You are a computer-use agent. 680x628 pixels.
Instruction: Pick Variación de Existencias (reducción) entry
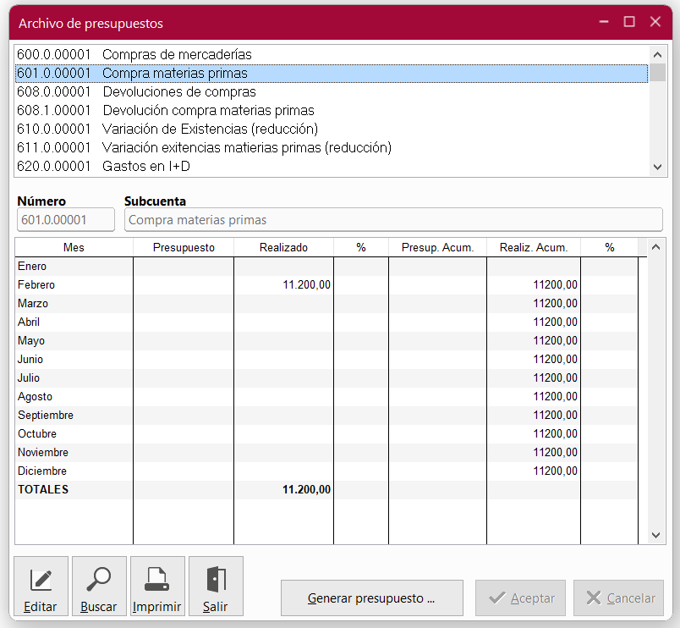click(210, 129)
